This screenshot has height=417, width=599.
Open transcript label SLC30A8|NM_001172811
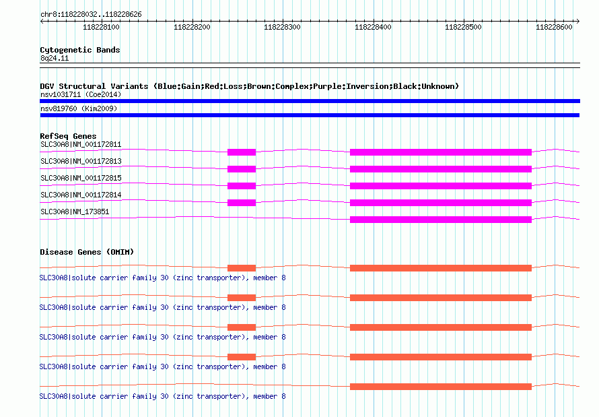point(81,144)
